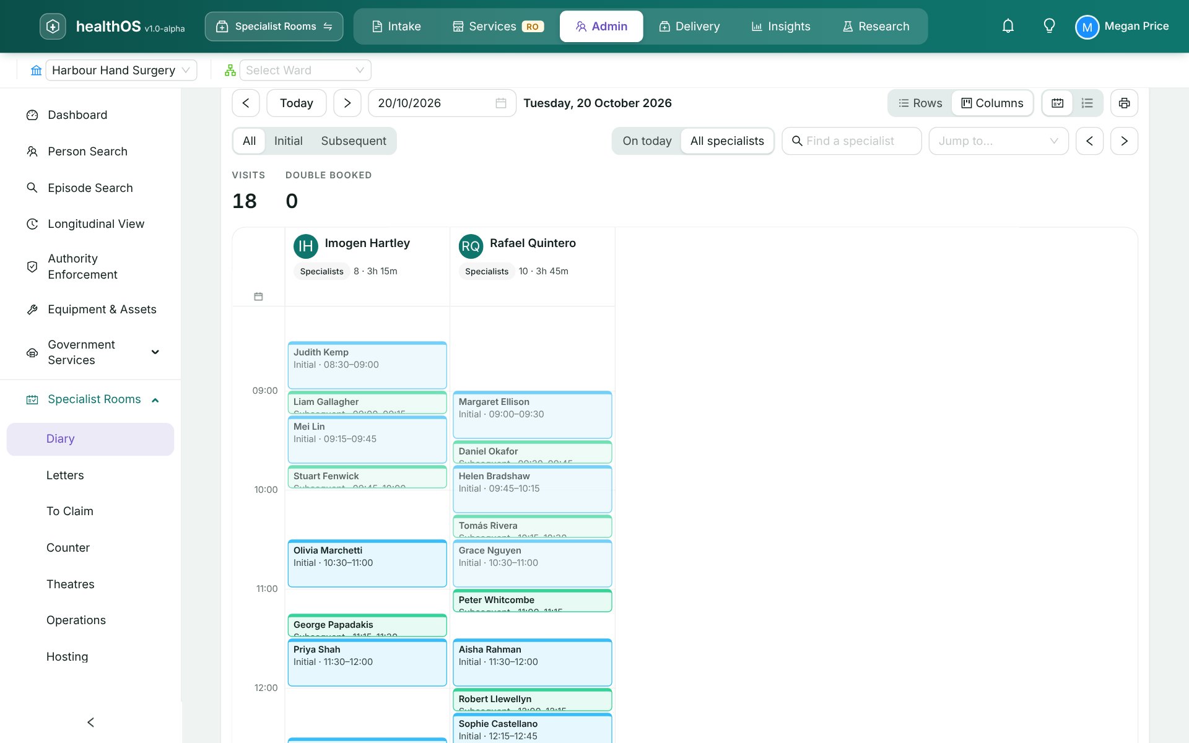
Task: Open the notifications bell
Action: click(1008, 26)
